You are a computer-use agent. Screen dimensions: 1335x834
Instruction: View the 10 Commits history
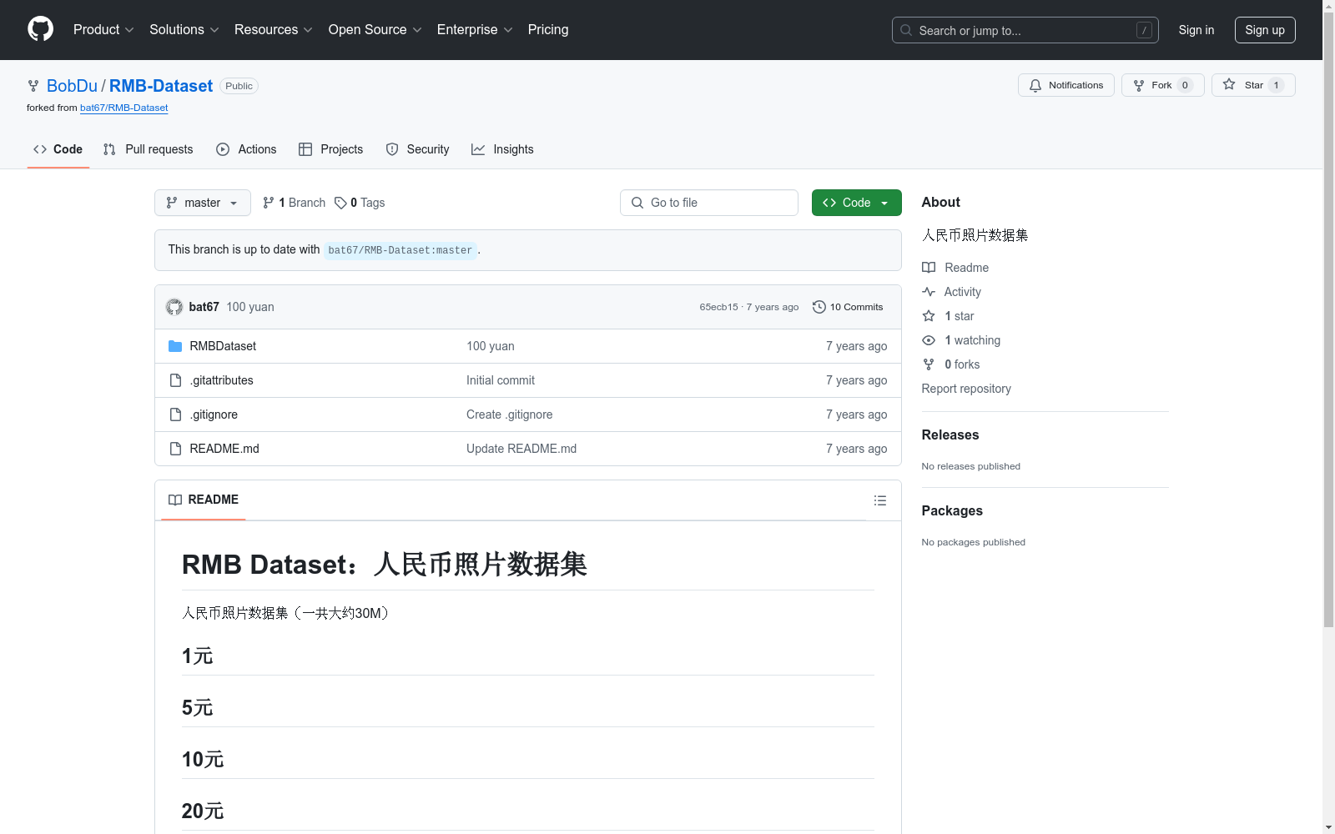click(x=848, y=307)
